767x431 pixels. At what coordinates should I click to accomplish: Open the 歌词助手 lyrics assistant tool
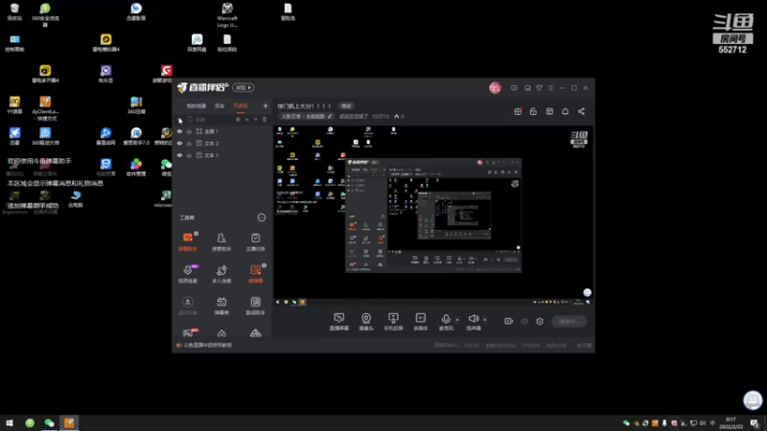point(255,306)
